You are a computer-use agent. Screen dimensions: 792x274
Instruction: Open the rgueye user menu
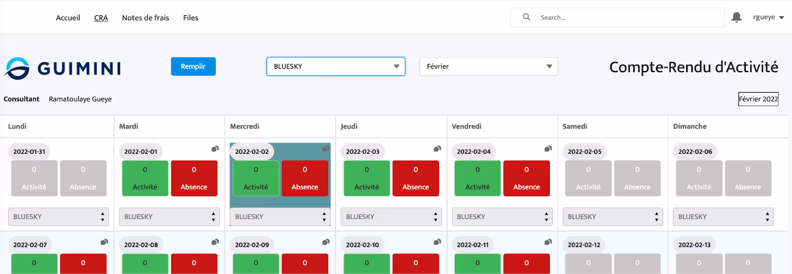[768, 17]
